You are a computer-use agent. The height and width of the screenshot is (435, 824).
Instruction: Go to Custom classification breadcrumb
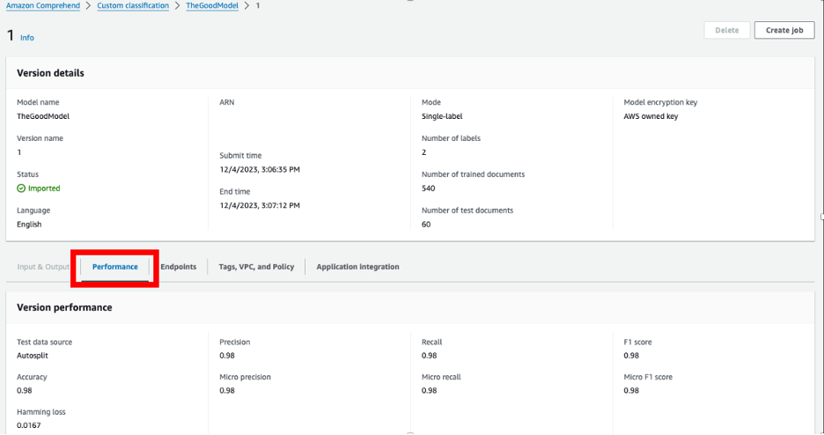point(133,6)
